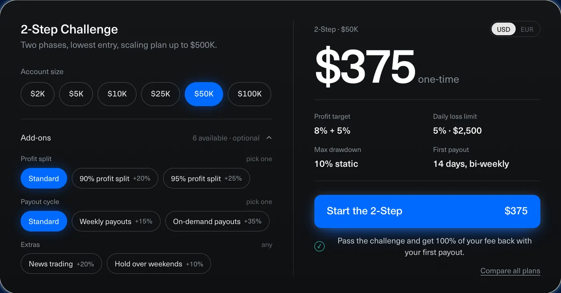Select USD currency option
This screenshot has height=293, width=561.
pyautogui.click(x=504, y=29)
